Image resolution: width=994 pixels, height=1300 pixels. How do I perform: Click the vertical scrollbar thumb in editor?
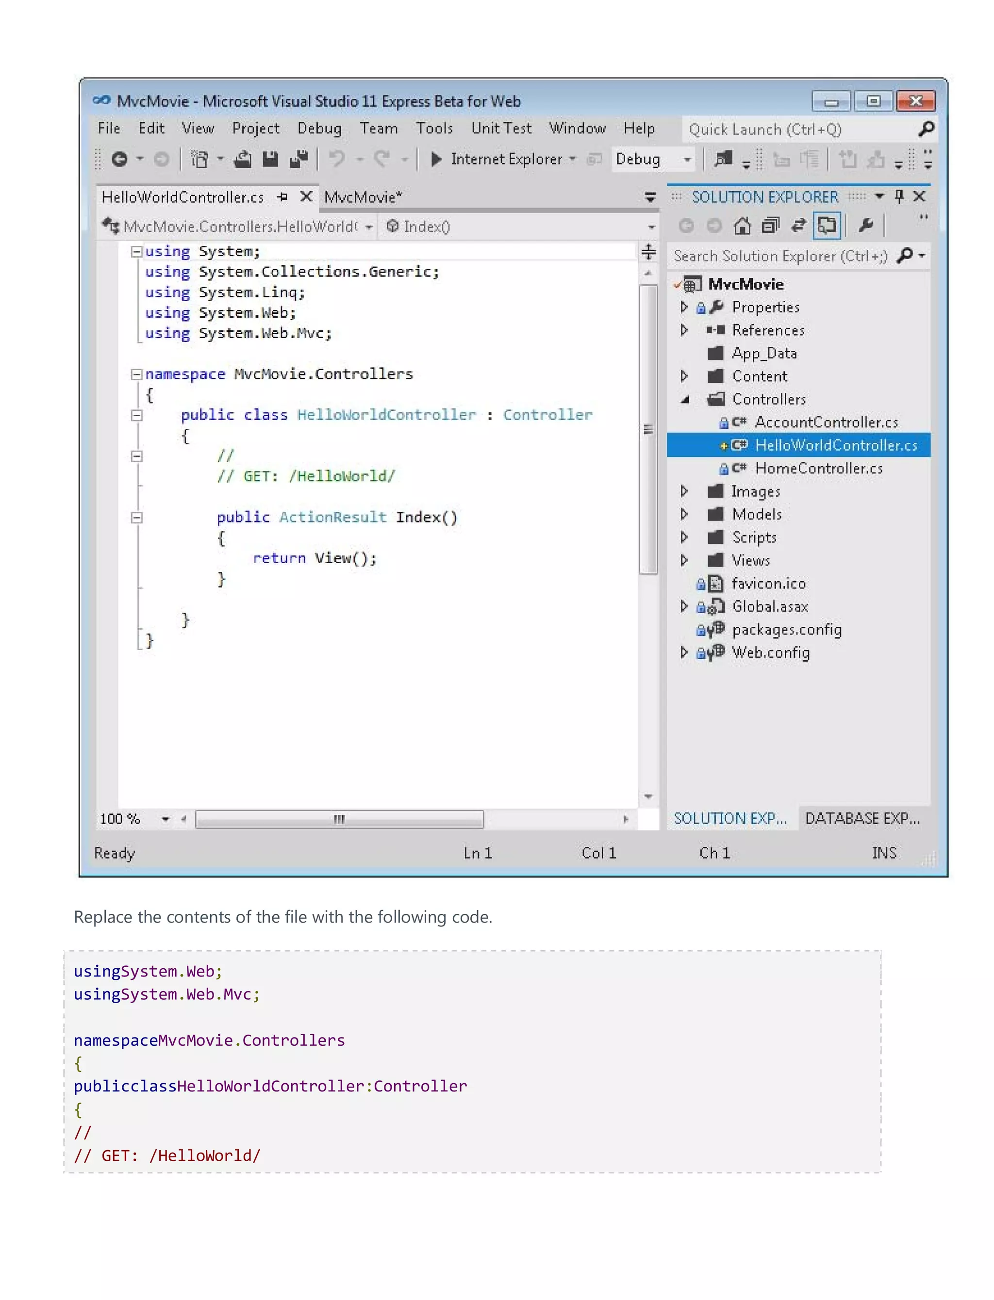[648, 429]
